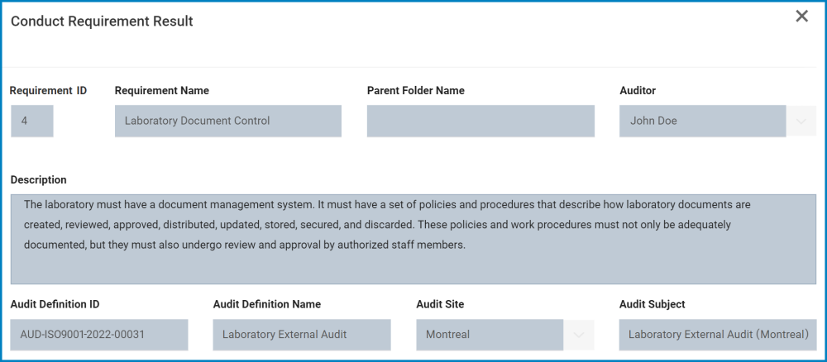Image resolution: width=827 pixels, height=362 pixels.
Task: Click the empty Parent Folder Name field
Action: (480, 121)
